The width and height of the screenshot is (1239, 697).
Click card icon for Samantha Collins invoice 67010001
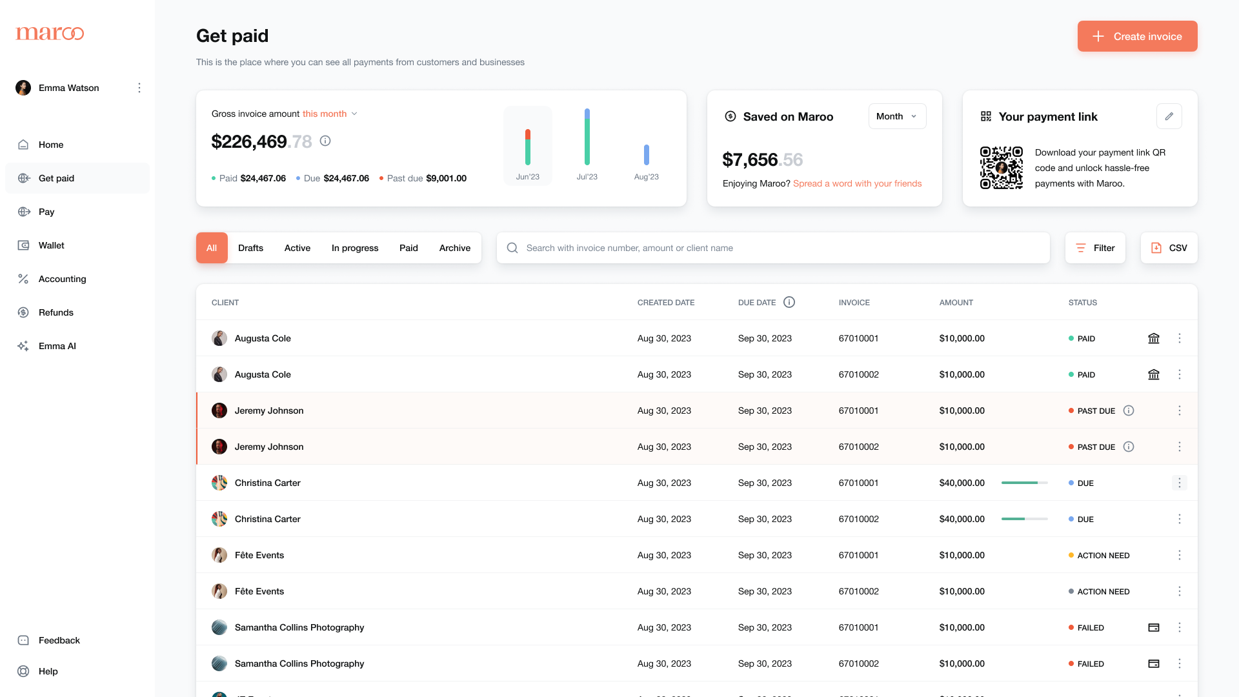(x=1154, y=627)
